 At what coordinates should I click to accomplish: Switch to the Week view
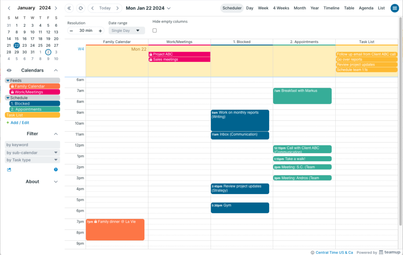tap(263, 8)
